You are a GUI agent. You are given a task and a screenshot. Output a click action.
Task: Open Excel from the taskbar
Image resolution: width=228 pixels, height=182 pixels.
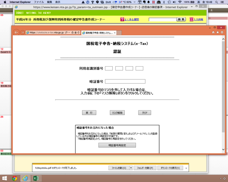[36, 178]
